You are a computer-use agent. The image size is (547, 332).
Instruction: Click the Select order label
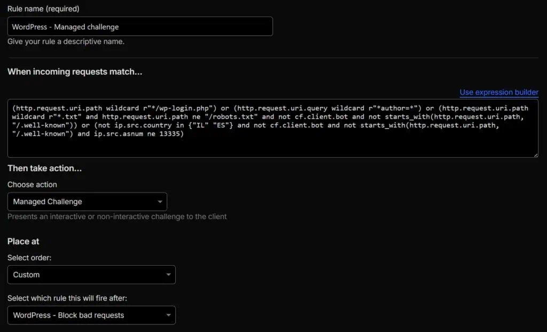[x=30, y=258]
